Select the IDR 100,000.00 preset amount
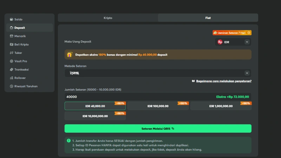This screenshot has height=158, width=281. 158,106
